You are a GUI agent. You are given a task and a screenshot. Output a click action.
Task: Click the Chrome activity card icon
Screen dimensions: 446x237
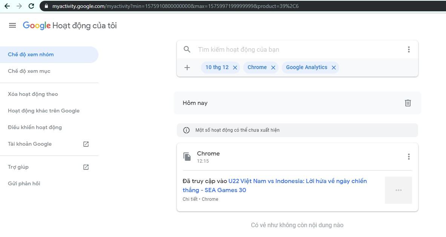(x=187, y=156)
